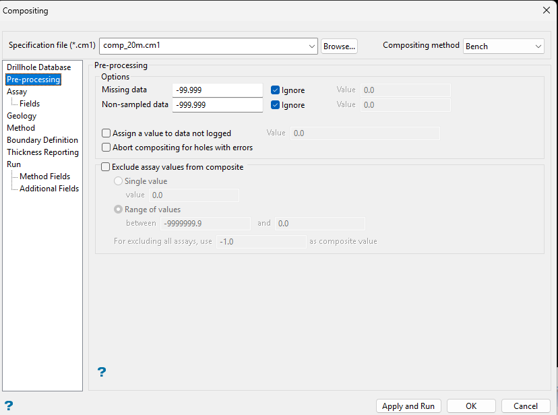This screenshot has width=558, height=415.
Task: Click Single value's value field
Action: [194, 195]
